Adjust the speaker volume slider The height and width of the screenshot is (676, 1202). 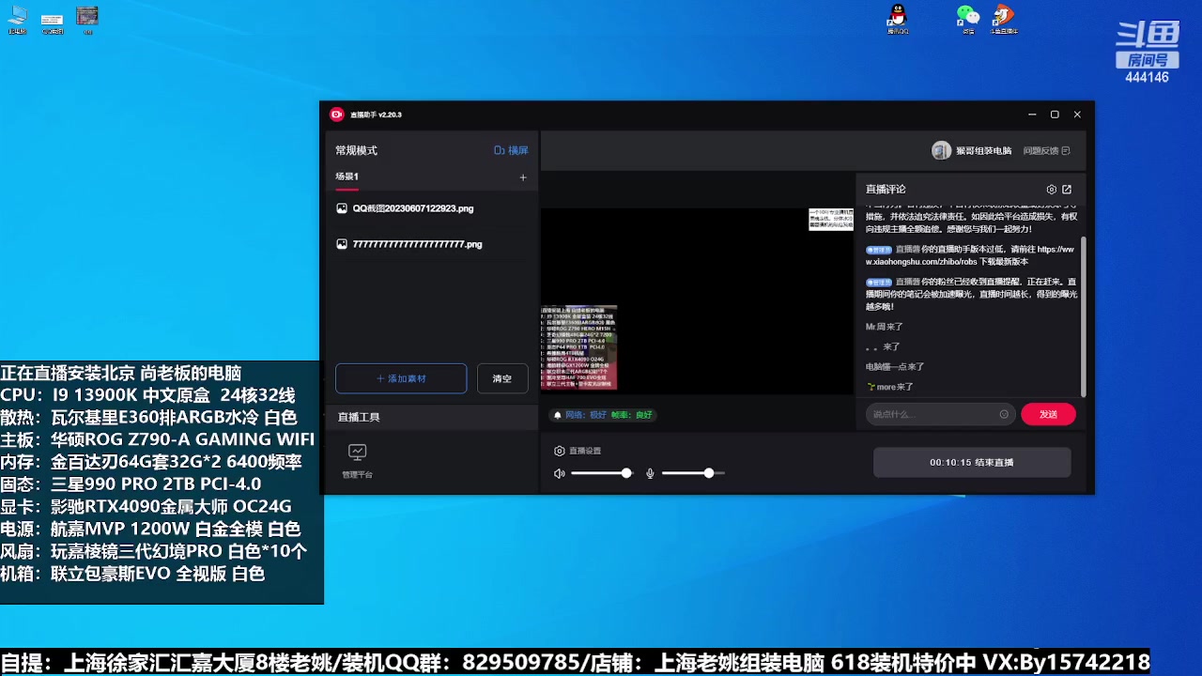pos(602,473)
